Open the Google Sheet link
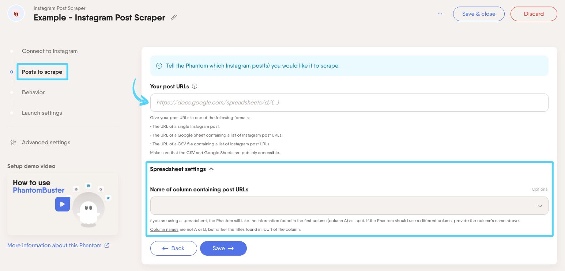This screenshot has width=565, height=271. pos(191,135)
